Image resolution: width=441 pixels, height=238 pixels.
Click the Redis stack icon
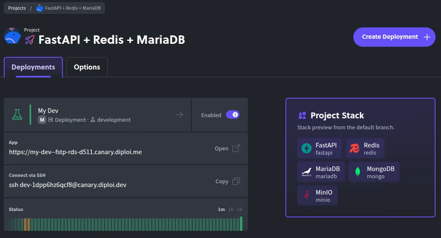(355, 148)
